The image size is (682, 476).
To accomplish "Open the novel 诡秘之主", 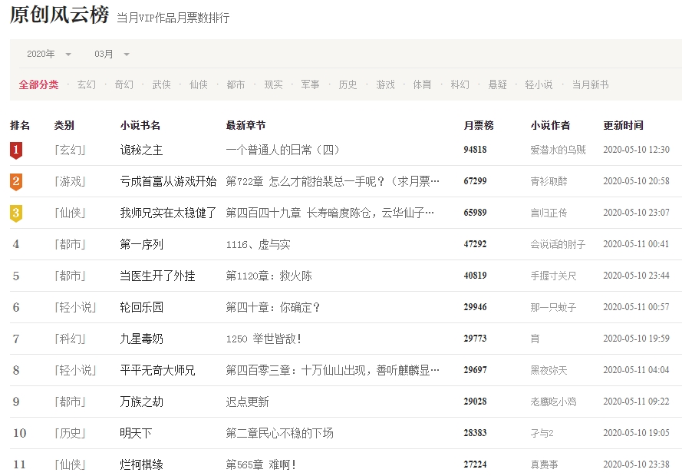I will coord(142,150).
